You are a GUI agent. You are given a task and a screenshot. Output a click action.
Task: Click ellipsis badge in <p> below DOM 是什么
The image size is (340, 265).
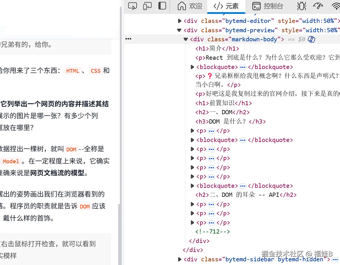coord(211,131)
